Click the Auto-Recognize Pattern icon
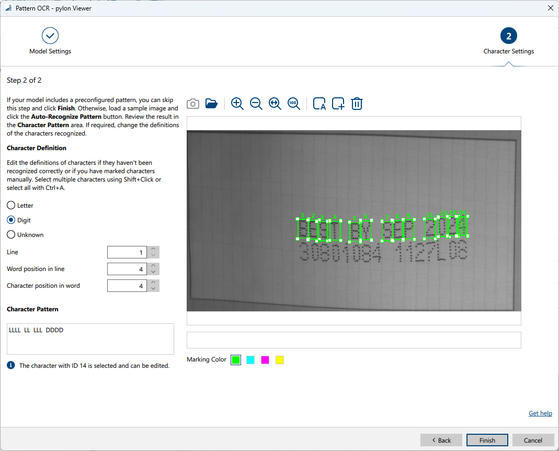The width and height of the screenshot is (559, 451). pyautogui.click(x=320, y=104)
